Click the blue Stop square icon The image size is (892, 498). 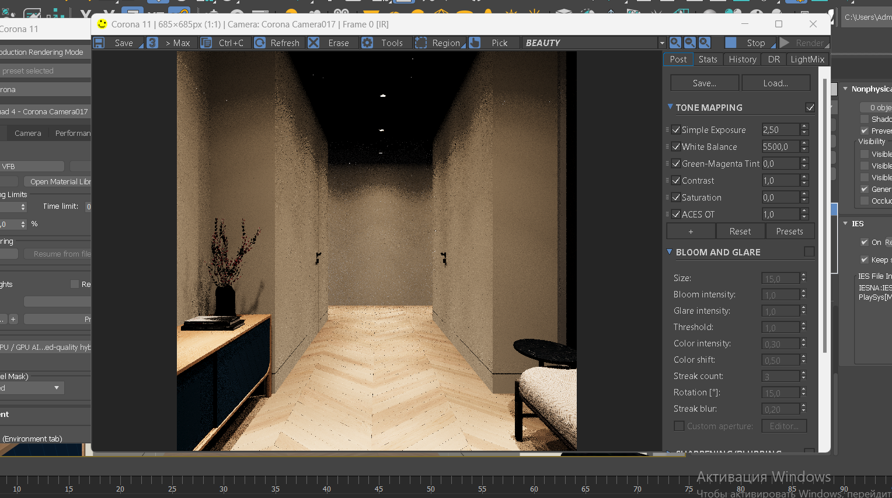point(730,43)
